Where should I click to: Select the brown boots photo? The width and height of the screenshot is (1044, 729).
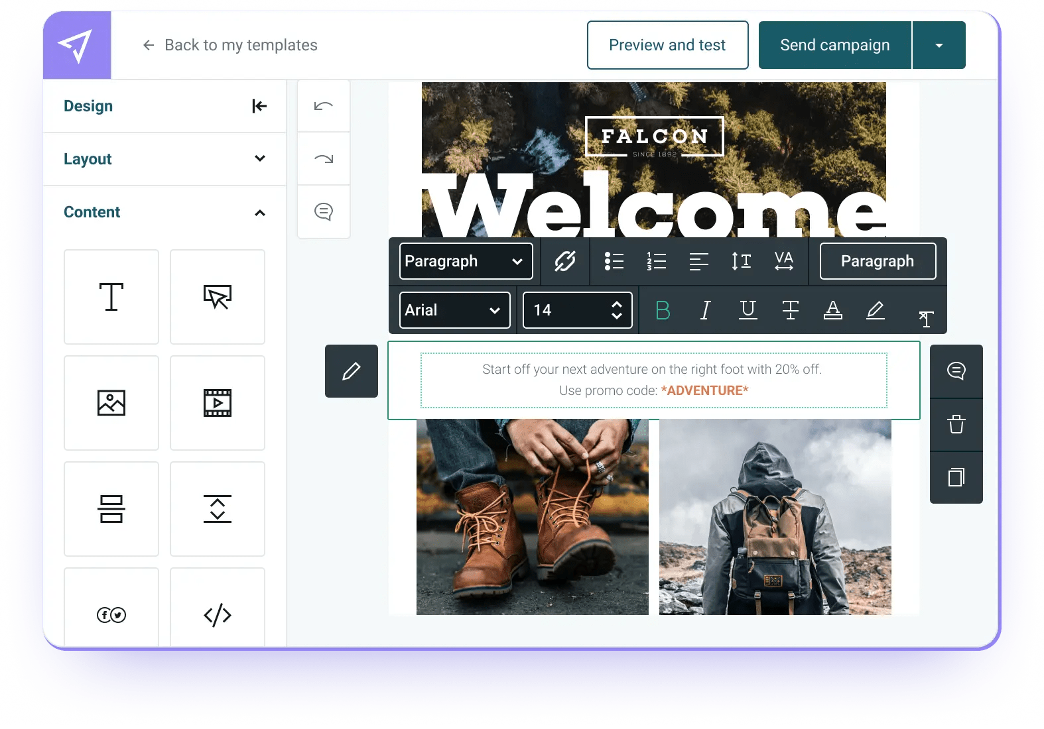tap(533, 517)
